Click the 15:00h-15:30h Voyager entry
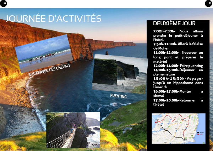Image resolution: width=213 pixels, height=151 pixels. [178, 83]
